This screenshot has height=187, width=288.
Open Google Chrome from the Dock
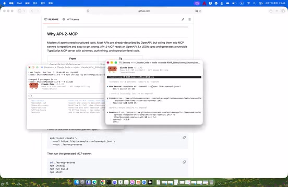(103, 182)
